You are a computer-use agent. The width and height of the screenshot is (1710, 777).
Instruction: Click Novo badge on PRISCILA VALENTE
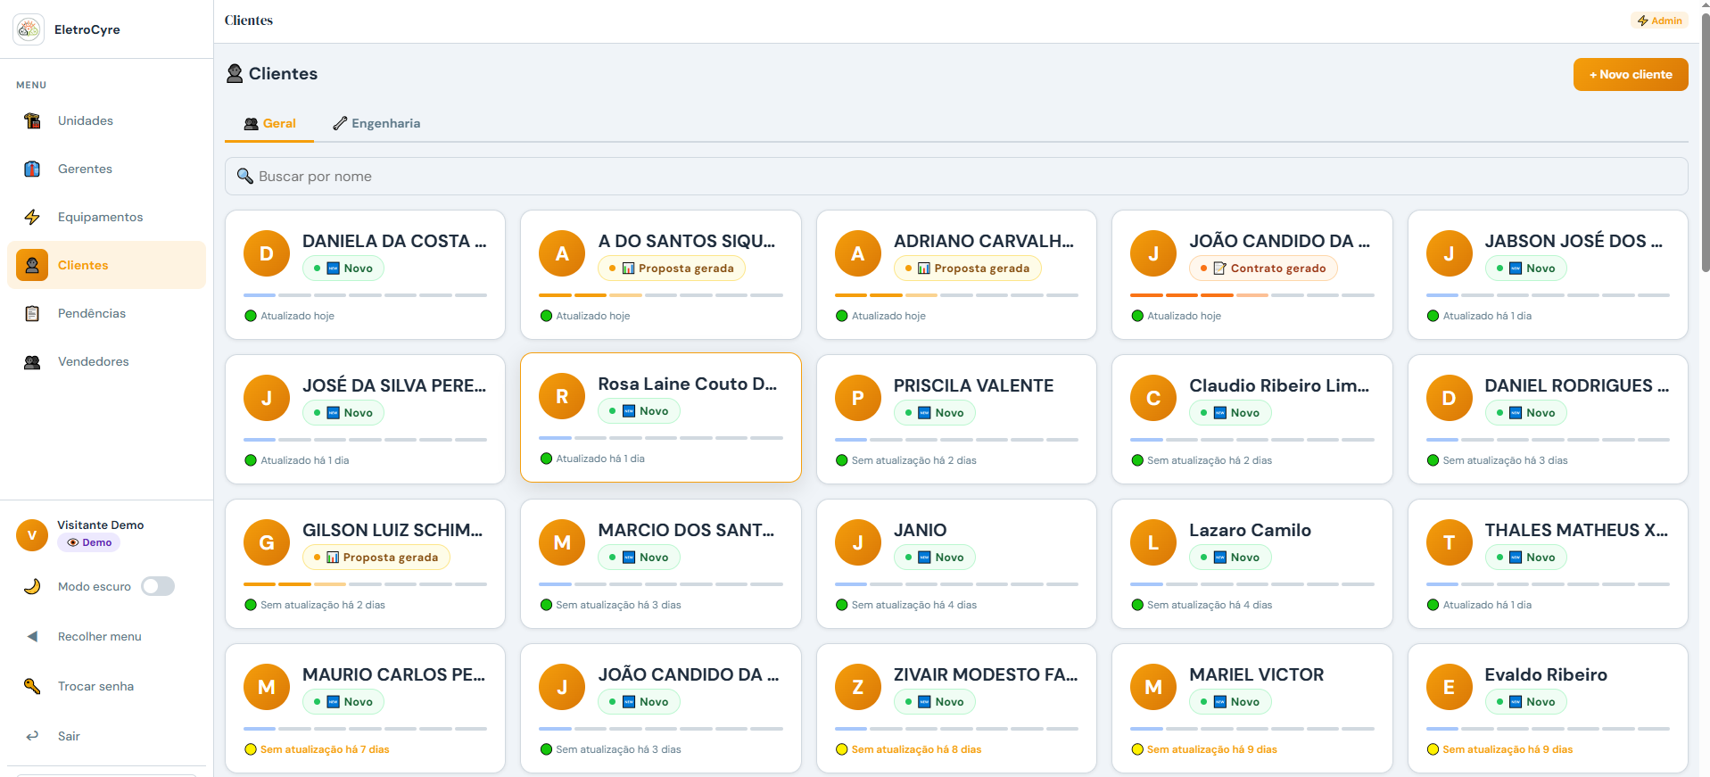[935, 412]
